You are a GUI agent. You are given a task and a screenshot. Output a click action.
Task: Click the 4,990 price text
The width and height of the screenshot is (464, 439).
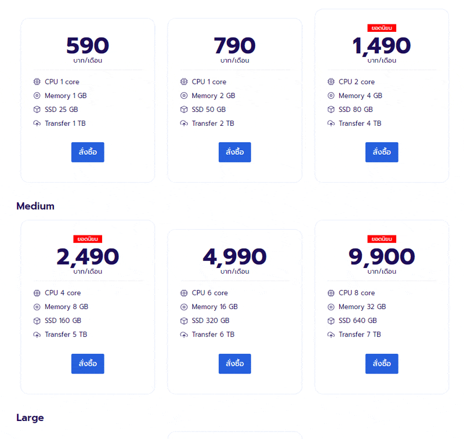coord(235,256)
